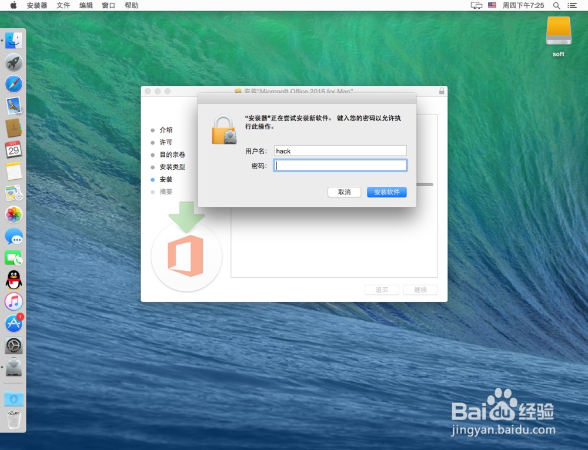The image size is (588, 450).
Task: Select 介绍 step in installer sidebar
Action: 166,130
